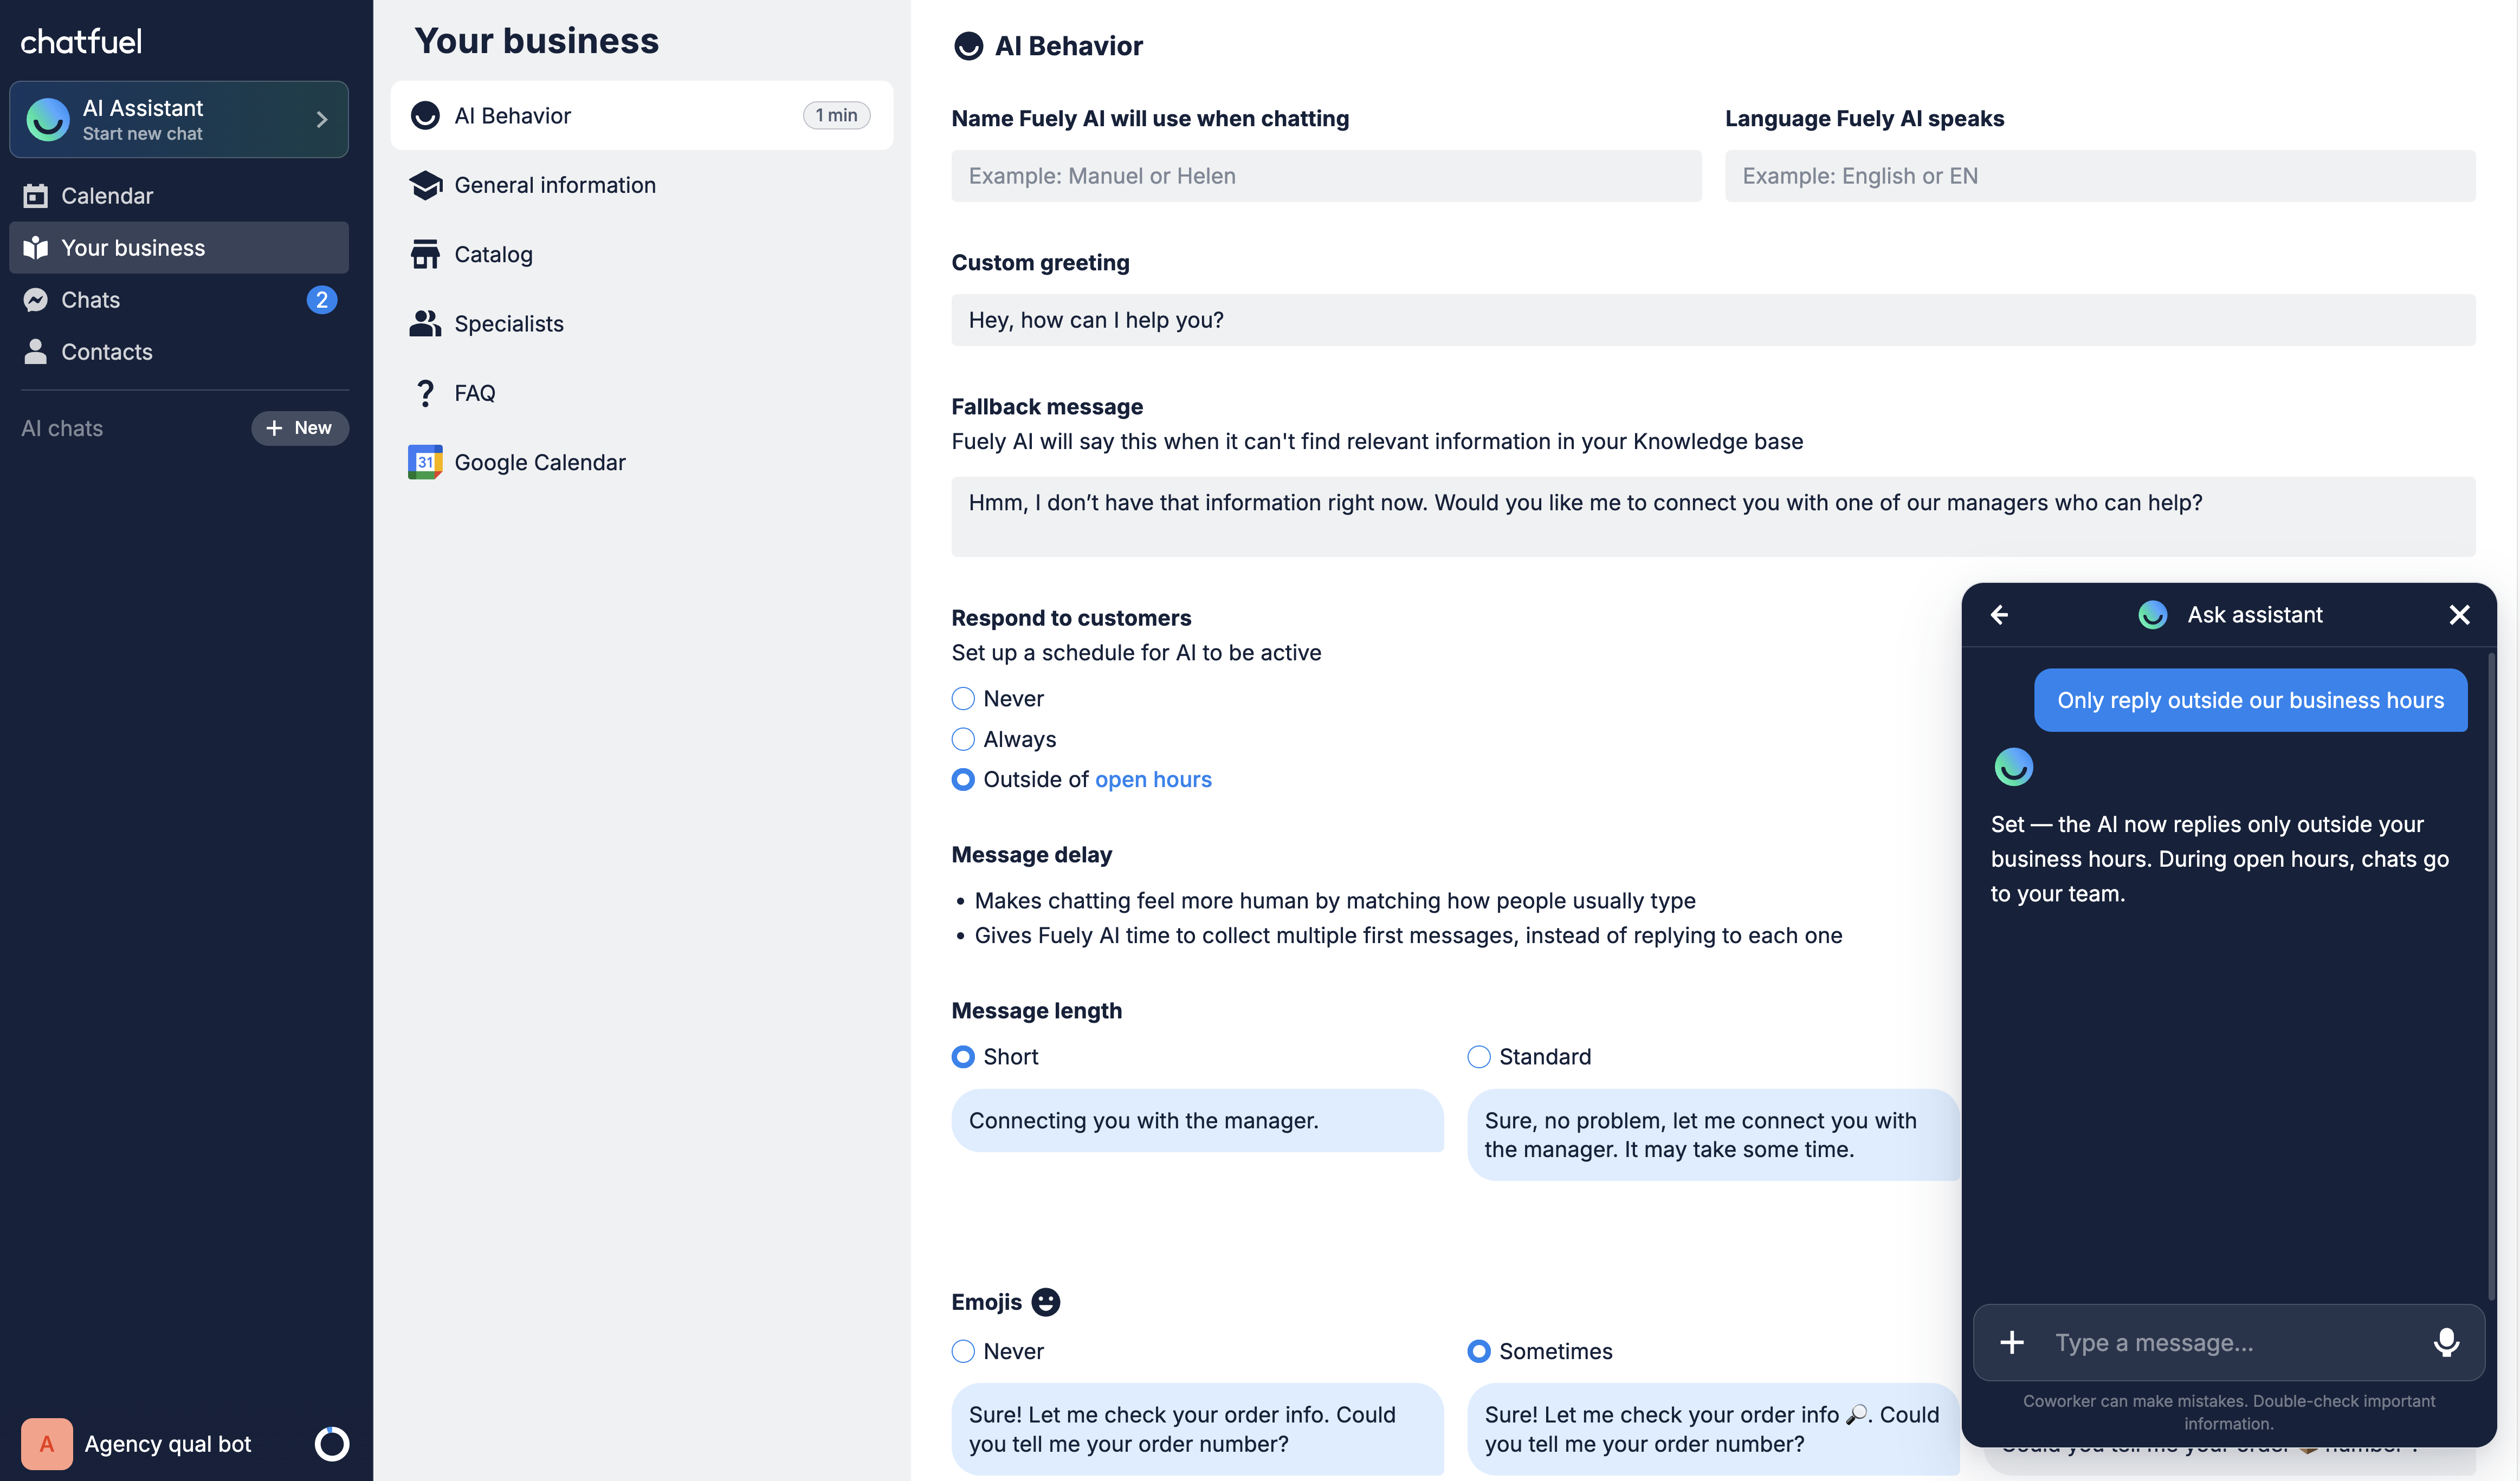The width and height of the screenshot is (2520, 1481).
Task: Click the microphone icon in assistant chat
Action: (x=2446, y=1342)
